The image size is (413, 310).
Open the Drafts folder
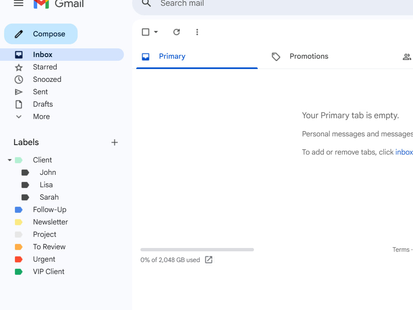[x=62, y=104]
